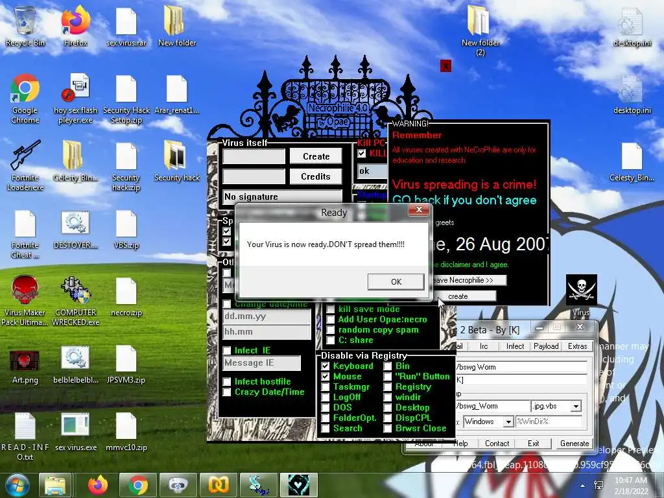
Task: Select the necro.zip file icon
Action: point(126,296)
